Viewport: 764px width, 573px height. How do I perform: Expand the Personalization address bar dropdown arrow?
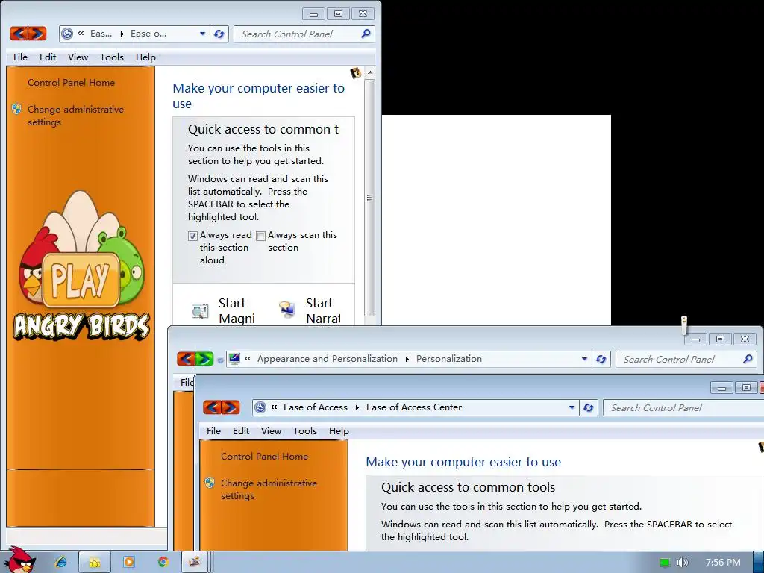coord(584,359)
